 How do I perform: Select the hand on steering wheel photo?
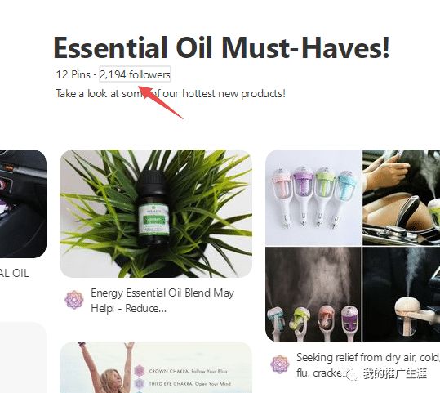(402, 198)
